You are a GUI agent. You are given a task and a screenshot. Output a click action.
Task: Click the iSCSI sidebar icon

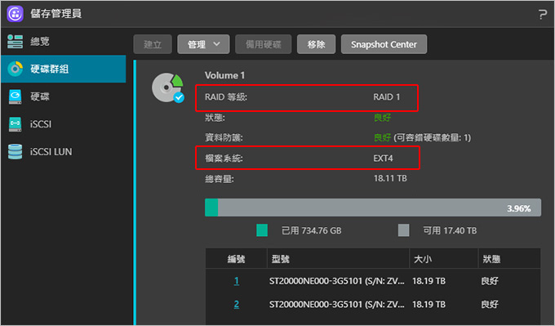tap(16, 124)
